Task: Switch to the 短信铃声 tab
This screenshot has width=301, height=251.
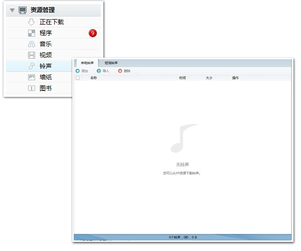Action: tap(111, 63)
